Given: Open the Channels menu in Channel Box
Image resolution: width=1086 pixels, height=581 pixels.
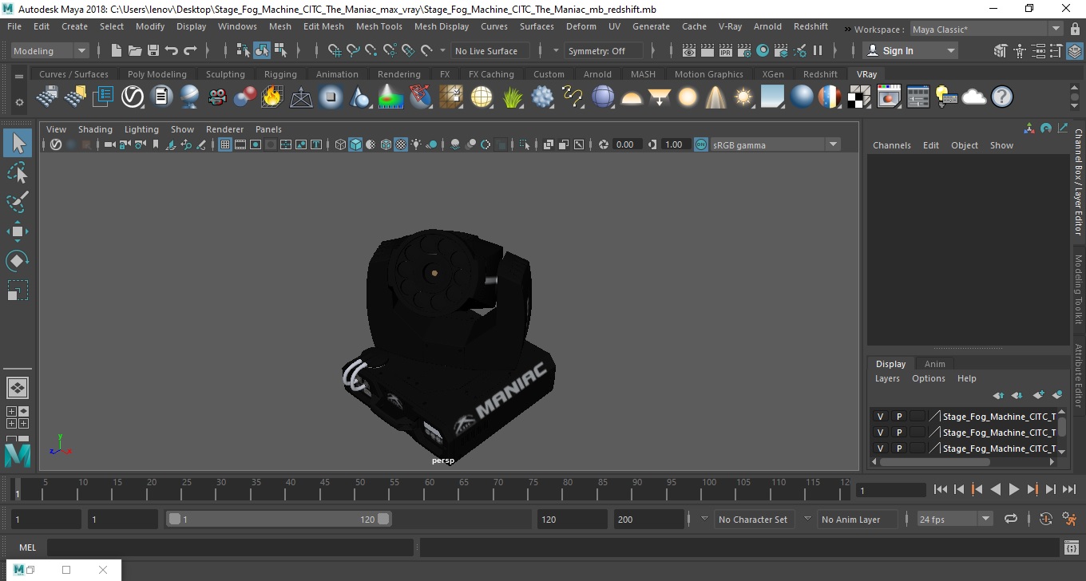Looking at the screenshot, I should [891, 145].
